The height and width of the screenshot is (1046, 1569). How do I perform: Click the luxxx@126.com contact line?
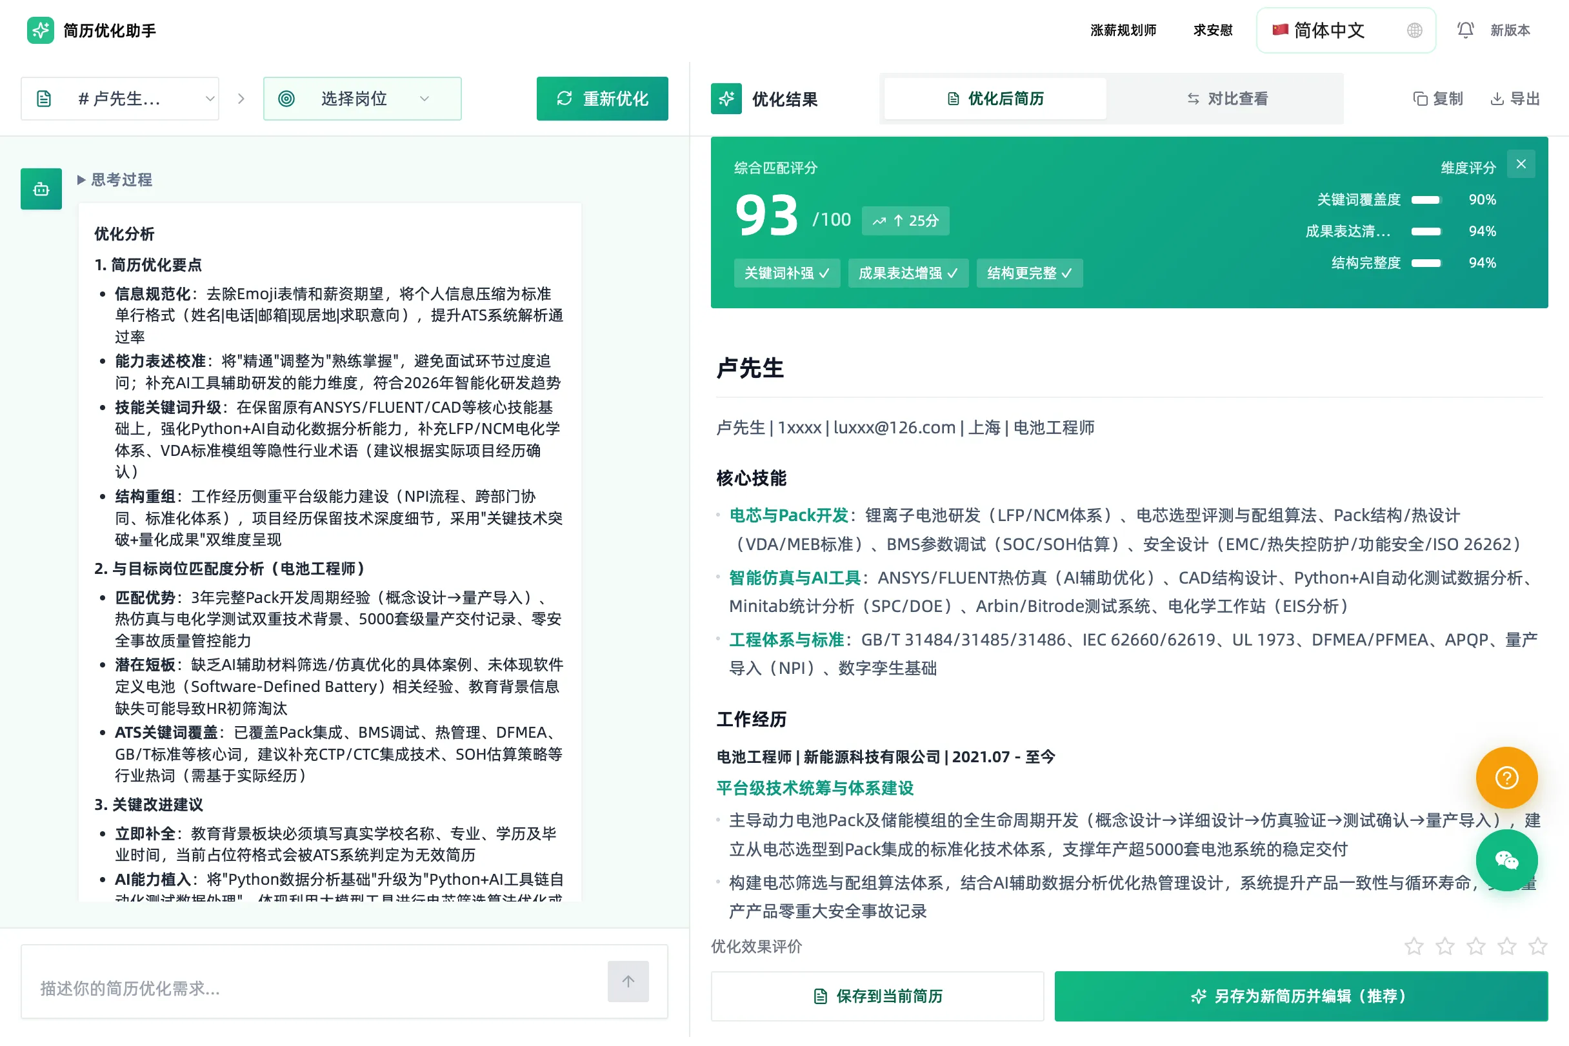coord(905,428)
